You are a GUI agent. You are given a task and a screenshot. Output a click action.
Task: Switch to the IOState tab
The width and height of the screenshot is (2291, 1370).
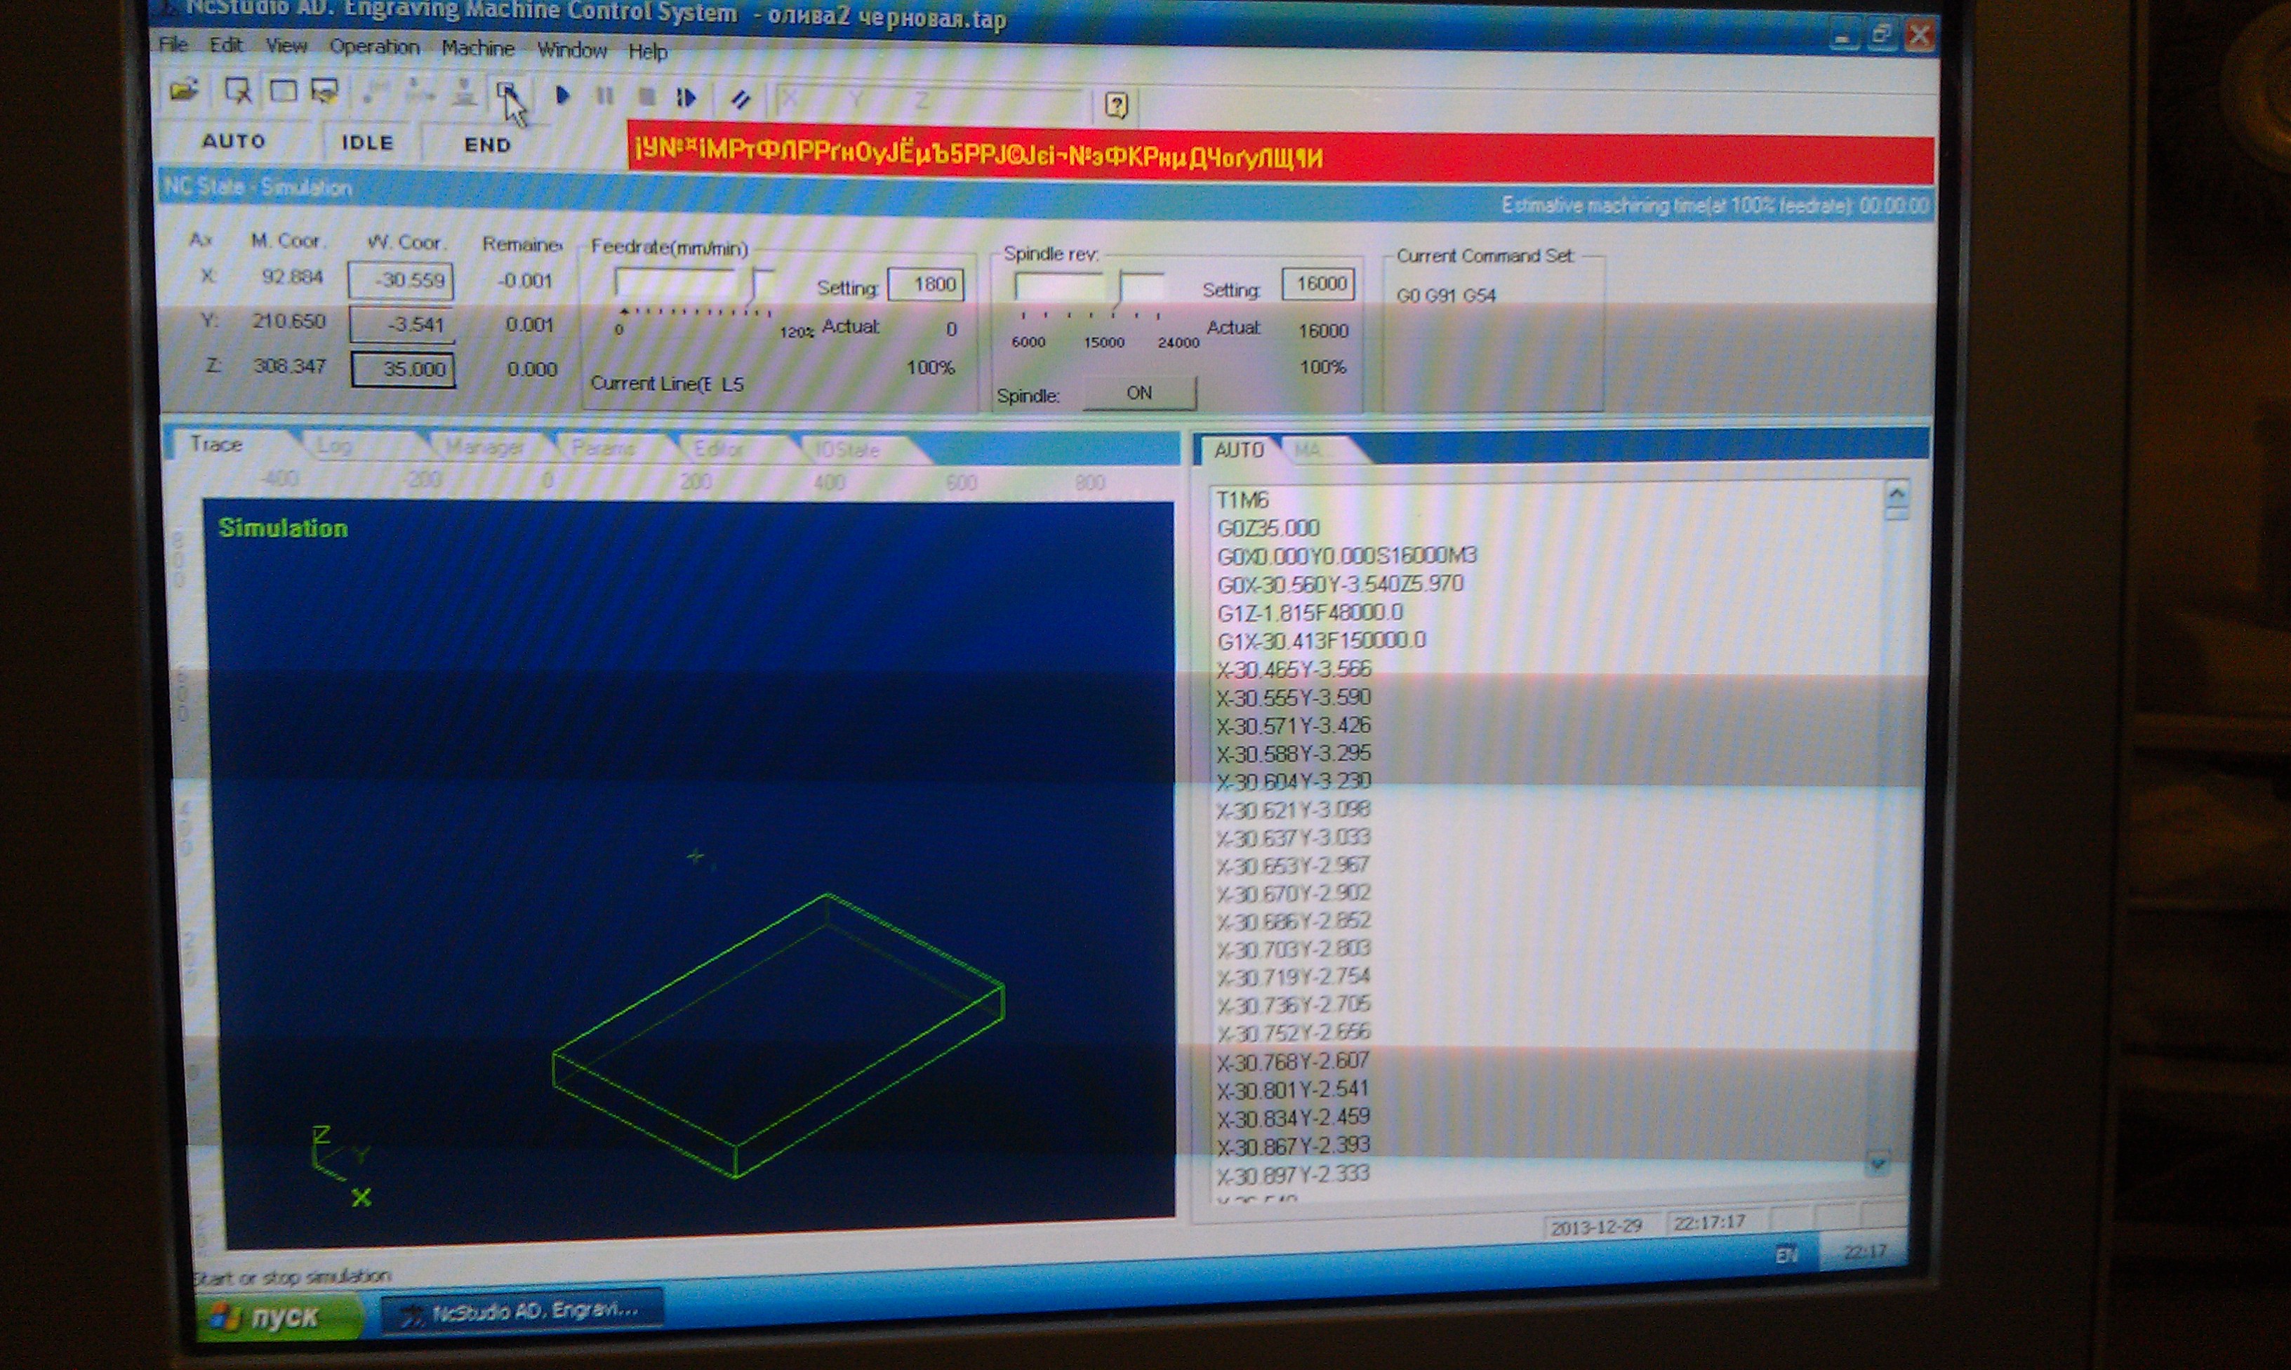tap(846, 451)
